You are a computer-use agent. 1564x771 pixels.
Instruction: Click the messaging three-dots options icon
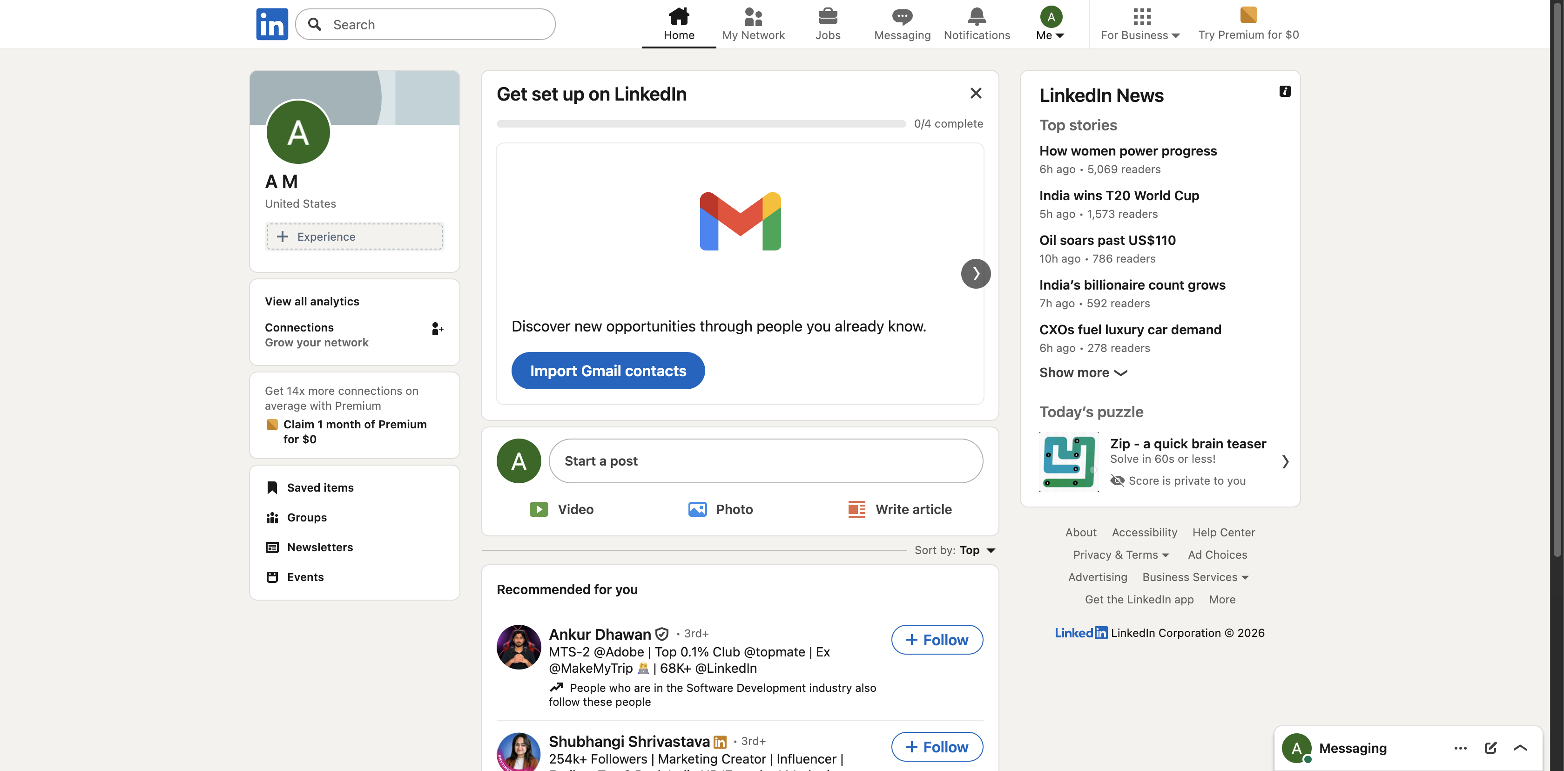tap(1460, 748)
